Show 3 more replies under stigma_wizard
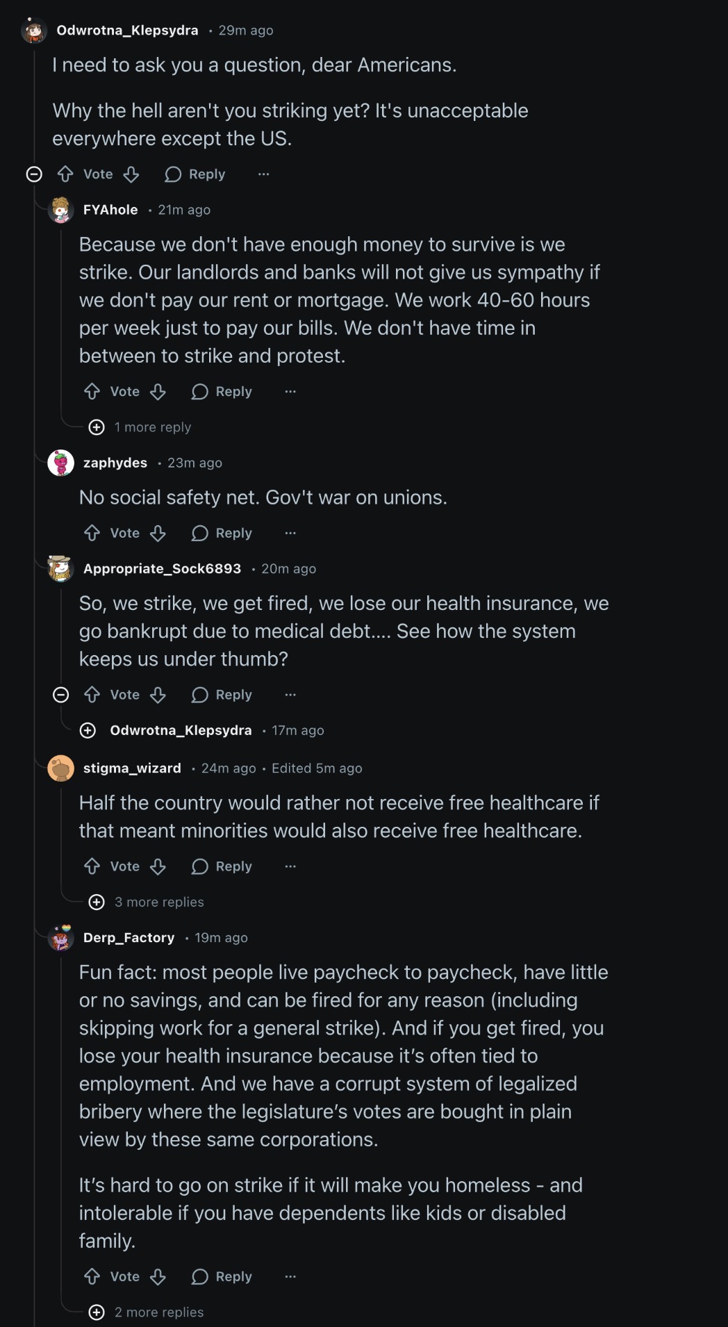728x1327 pixels. 97,902
